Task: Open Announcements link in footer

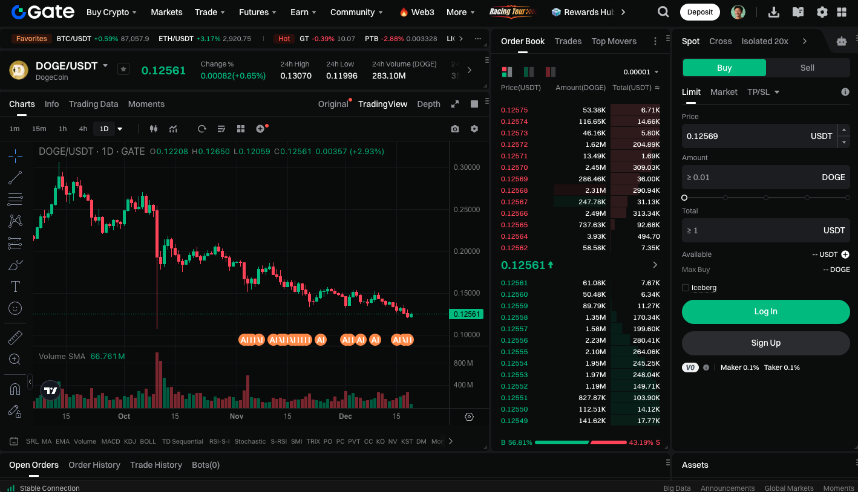Action: tap(728, 488)
